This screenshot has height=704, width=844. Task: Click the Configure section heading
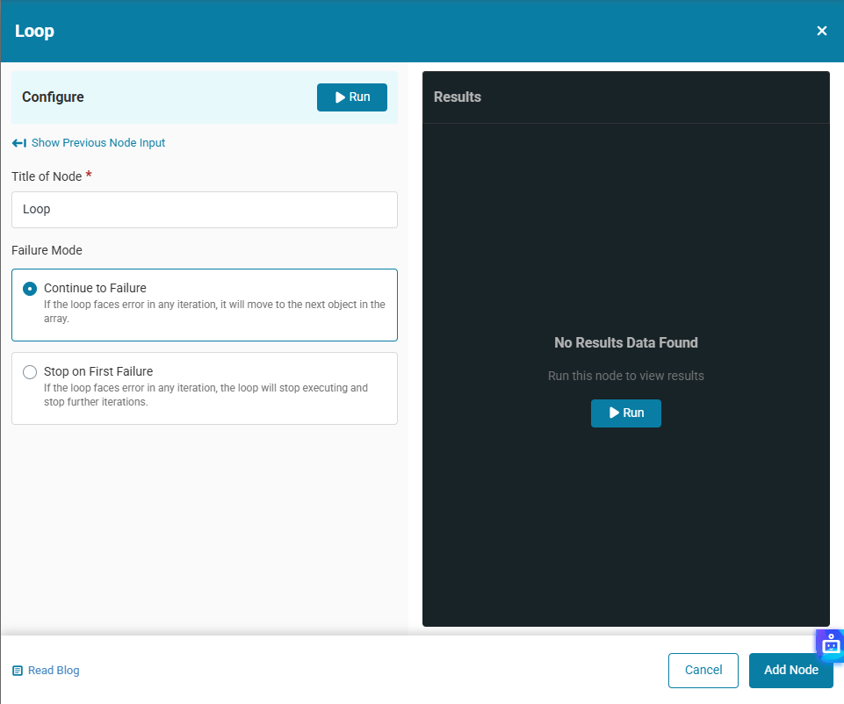click(x=53, y=97)
